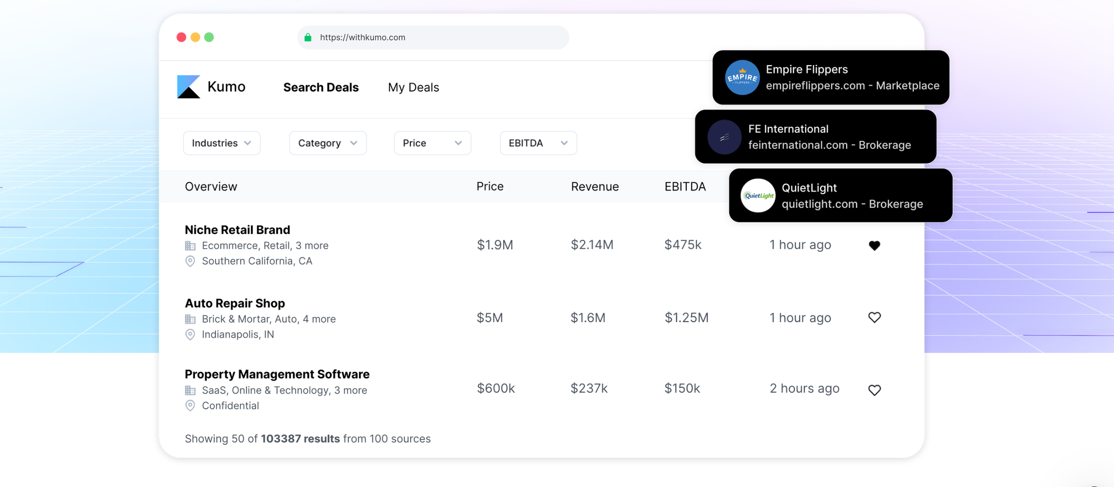
Task: Click the green maximize window button
Action: 209,37
